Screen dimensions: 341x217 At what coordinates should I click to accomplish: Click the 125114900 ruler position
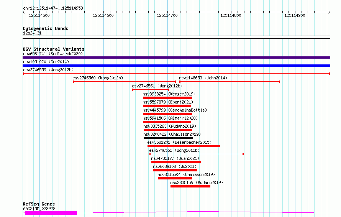pyautogui.click(x=295, y=15)
